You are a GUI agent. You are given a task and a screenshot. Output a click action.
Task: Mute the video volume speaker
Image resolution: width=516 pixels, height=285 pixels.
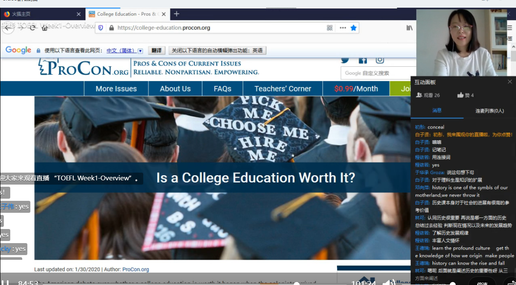tap(388, 282)
